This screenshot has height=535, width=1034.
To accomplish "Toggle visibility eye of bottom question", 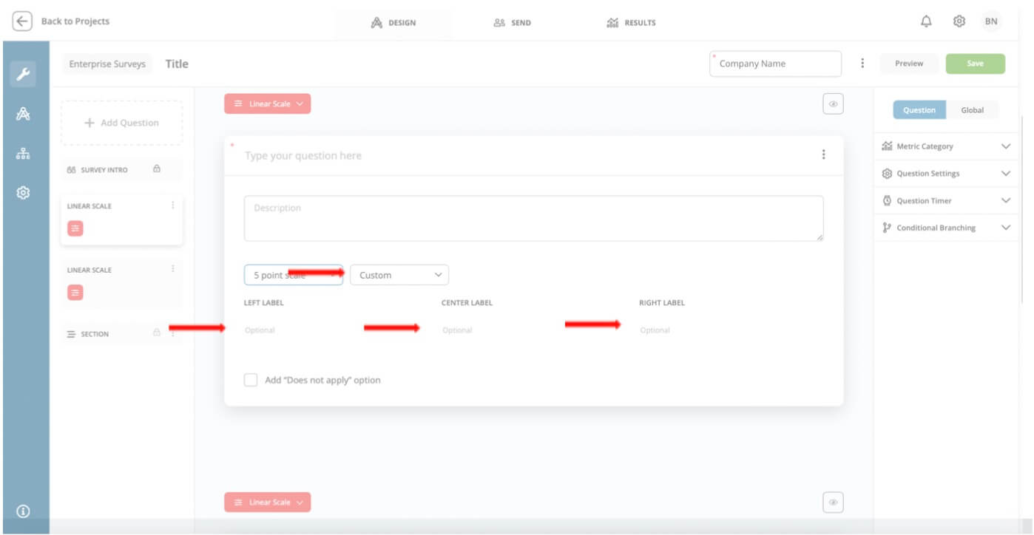I will click(x=833, y=502).
